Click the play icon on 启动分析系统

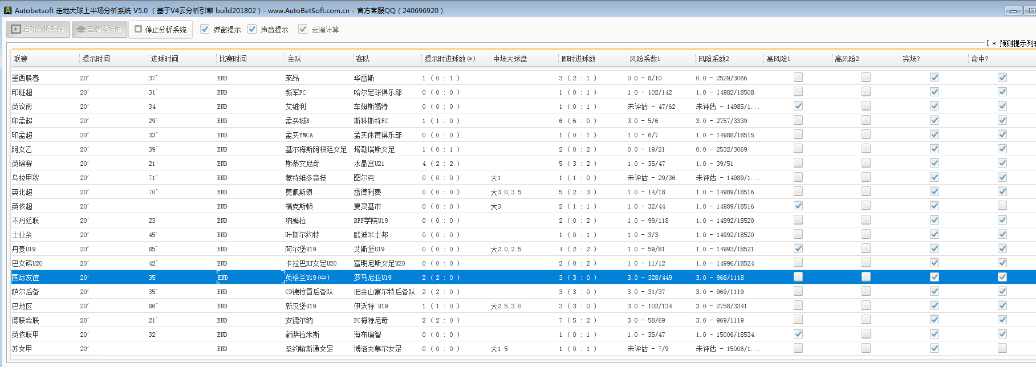pos(17,29)
